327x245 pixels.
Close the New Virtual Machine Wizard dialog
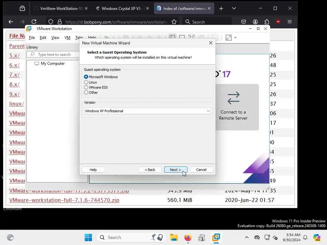(211, 43)
